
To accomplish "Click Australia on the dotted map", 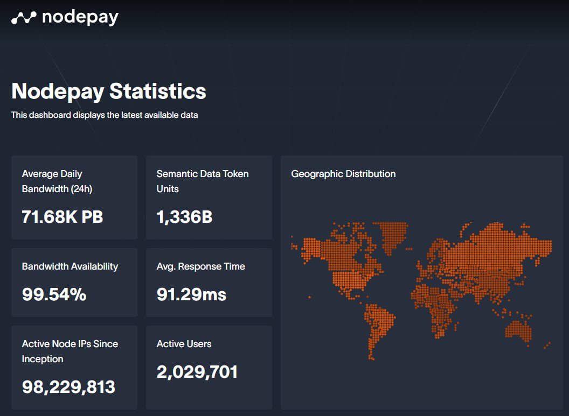I will (x=519, y=329).
